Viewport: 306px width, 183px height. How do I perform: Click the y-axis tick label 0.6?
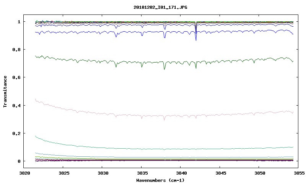coord(16,77)
